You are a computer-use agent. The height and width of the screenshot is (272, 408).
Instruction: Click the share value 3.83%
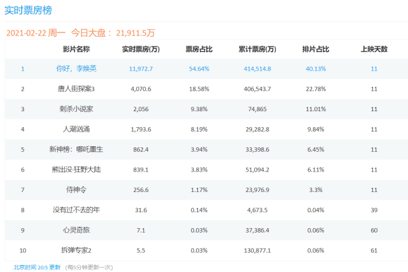(199, 170)
